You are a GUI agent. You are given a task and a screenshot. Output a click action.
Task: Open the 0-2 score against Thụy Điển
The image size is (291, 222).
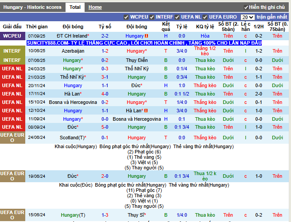[105, 60]
